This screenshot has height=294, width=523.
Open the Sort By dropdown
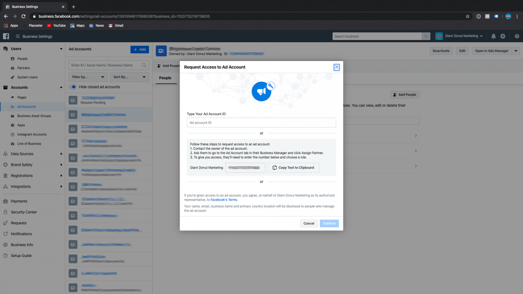pyautogui.click(x=130, y=77)
